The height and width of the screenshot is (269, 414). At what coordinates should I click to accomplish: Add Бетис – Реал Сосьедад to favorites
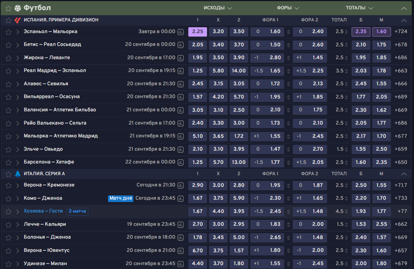point(9,45)
